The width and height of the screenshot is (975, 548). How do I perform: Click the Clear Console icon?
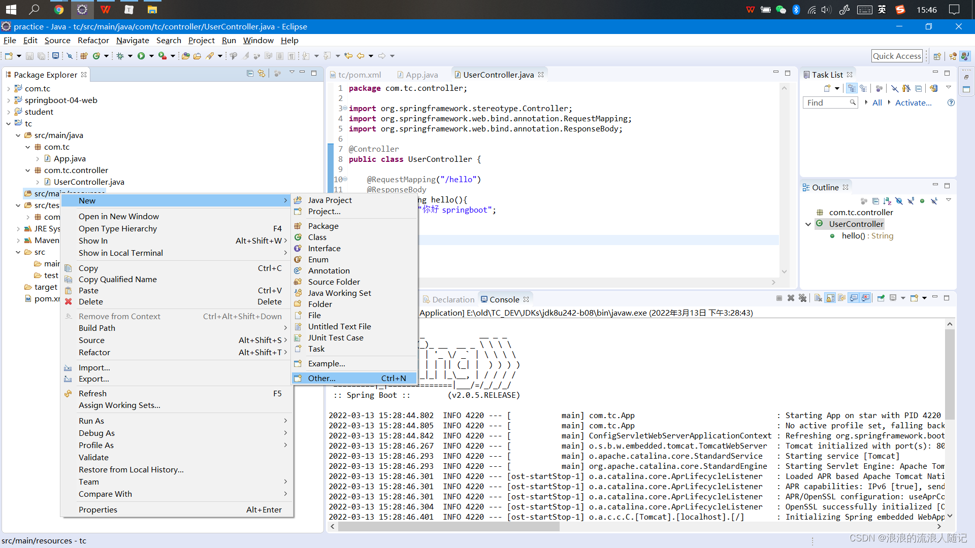(x=818, y=298)
